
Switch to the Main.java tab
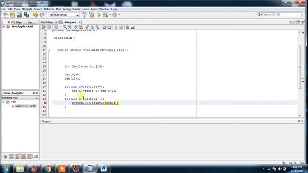(x=70, y=22)
